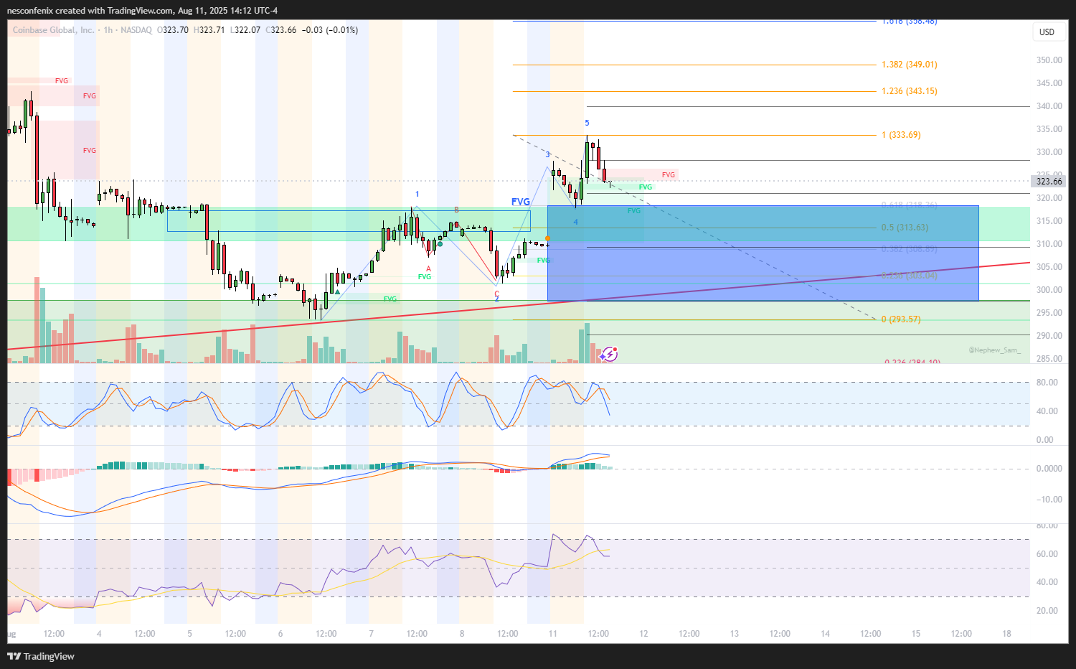Click the NASDAQ exchange label

coord(136,30)
